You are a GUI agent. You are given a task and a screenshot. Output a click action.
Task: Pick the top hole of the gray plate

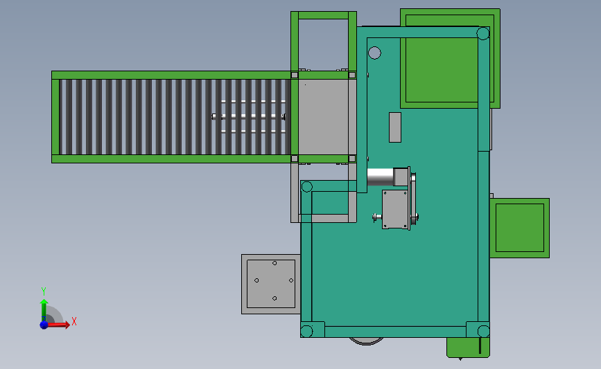click(275, 263)
